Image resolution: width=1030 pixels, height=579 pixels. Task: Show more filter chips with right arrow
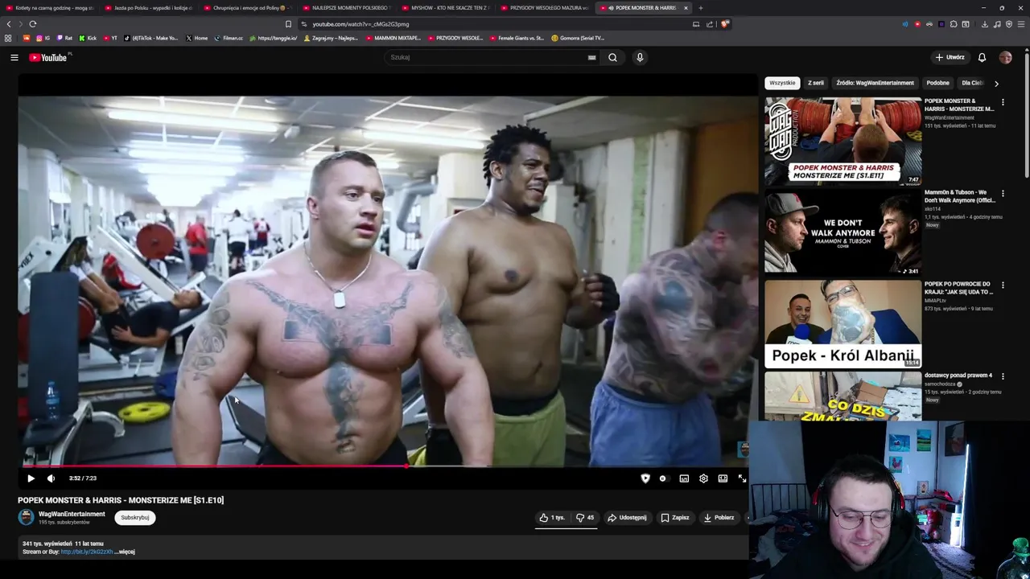pos(996,83)
